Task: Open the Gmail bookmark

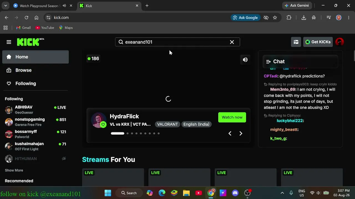Action: click(23, 28)
